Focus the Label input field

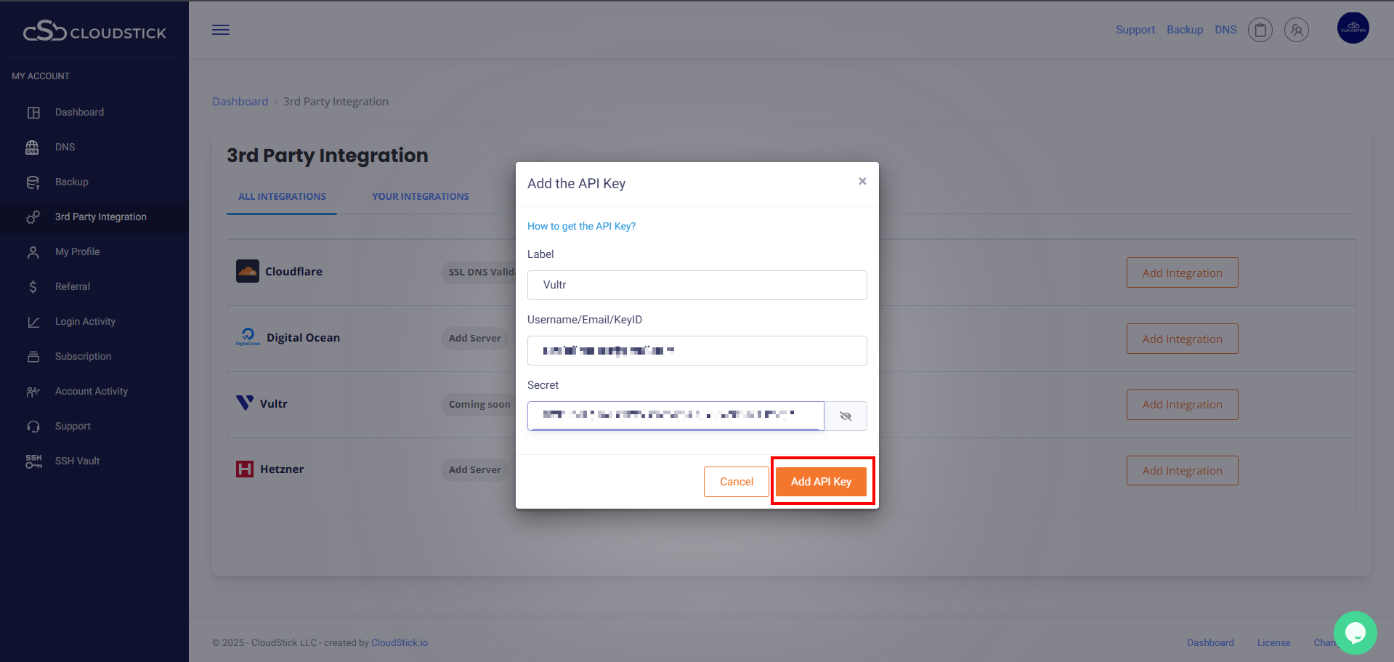(x=697, y=285)
